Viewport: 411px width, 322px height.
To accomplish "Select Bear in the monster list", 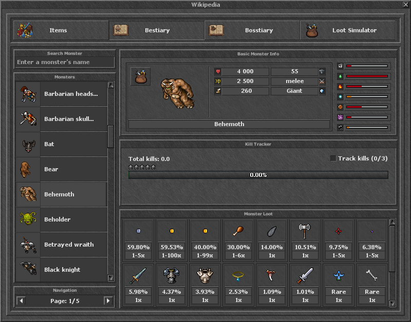I will (61, 169).
